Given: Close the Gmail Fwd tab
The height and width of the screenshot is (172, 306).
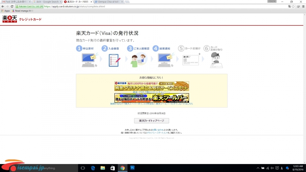Looking at the screenshot, I should point(30,2).
